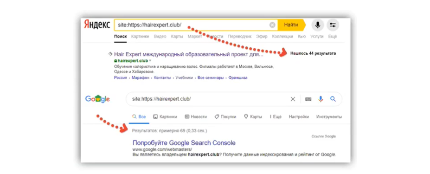Click the green hairexpert.club URL
The width and height of the screenshot is (430, 174).
133,61
